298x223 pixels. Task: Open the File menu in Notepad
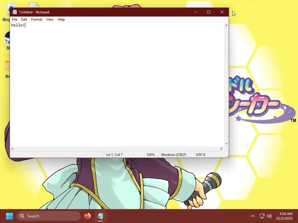[x=15, y=19]
